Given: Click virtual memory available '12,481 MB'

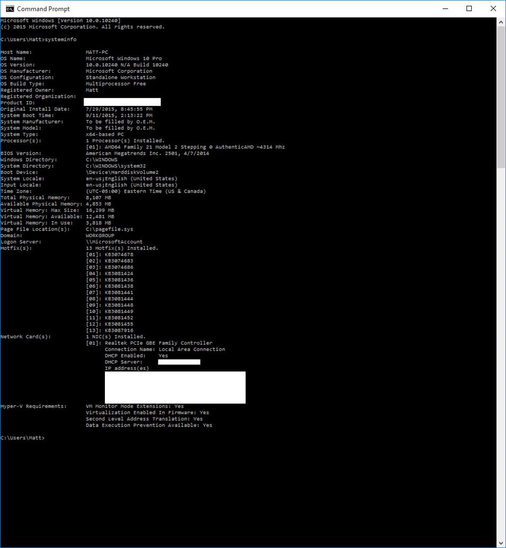Looking at the screenshot, I should click(100, 216).
